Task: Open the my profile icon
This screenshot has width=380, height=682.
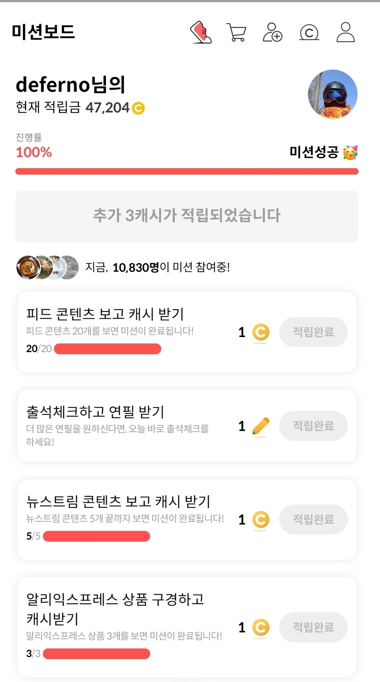Action: click(x=346, y=32)
